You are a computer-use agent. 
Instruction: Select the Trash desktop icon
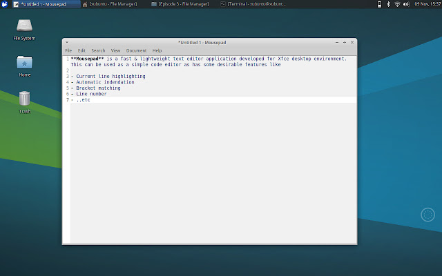[x=25, y=102]
